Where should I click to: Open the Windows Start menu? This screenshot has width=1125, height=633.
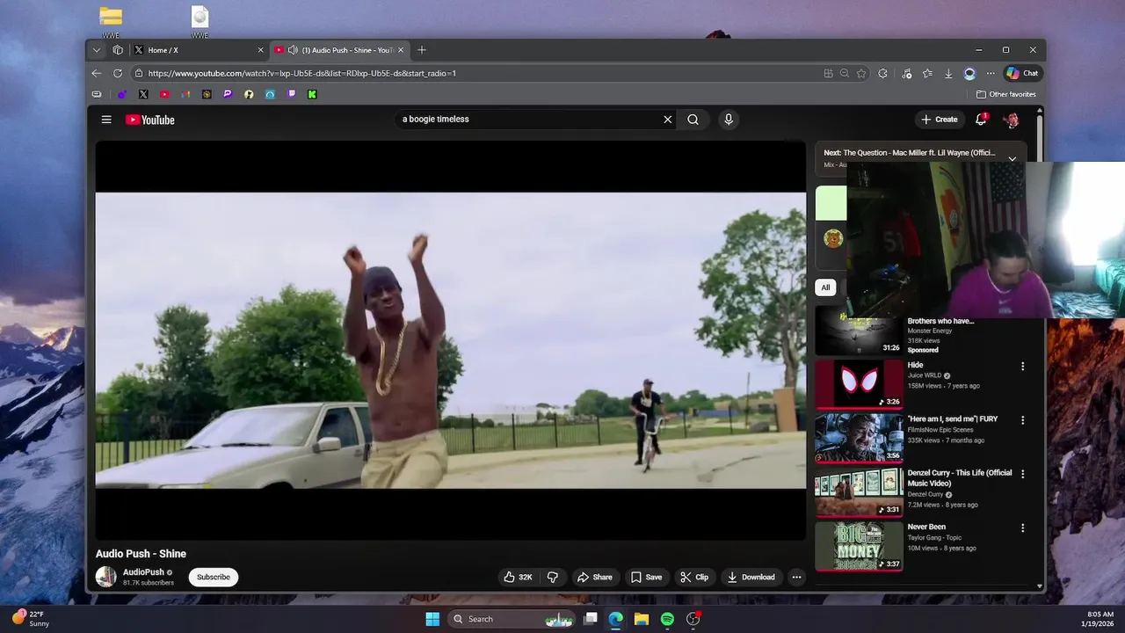tap(432, 619)
